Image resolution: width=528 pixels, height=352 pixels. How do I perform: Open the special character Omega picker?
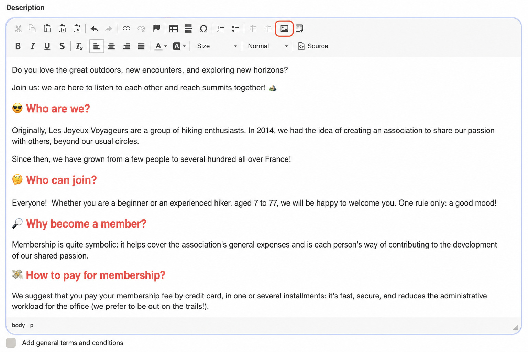coord(203,29)
